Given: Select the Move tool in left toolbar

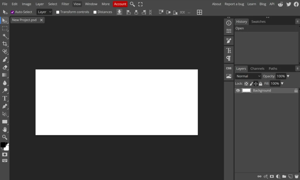Looking at the screenshot, I should tap(5, 20).
